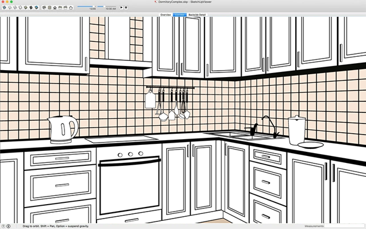The height and width of the screenshot is (229, 366).
Task: Show the Back house view
Action: pyautogui.click(x=66, y=8)
